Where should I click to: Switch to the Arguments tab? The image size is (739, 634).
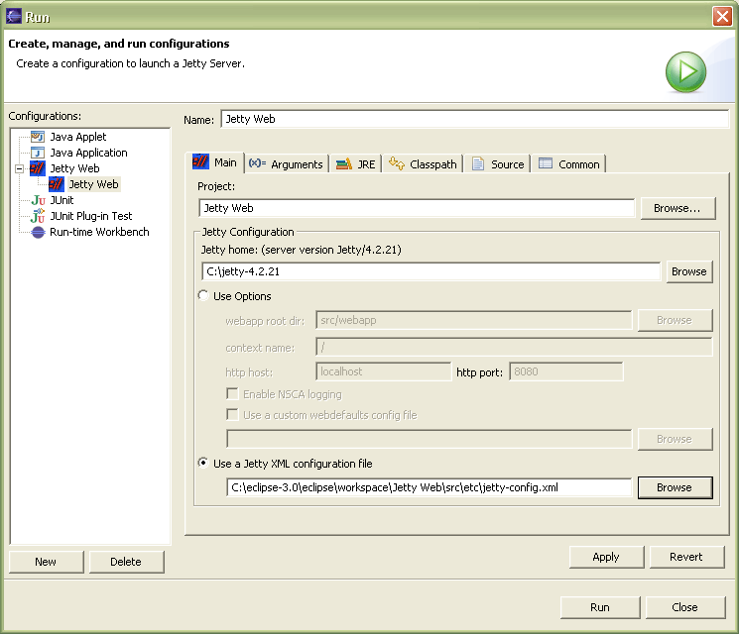[x=286, y=164]
